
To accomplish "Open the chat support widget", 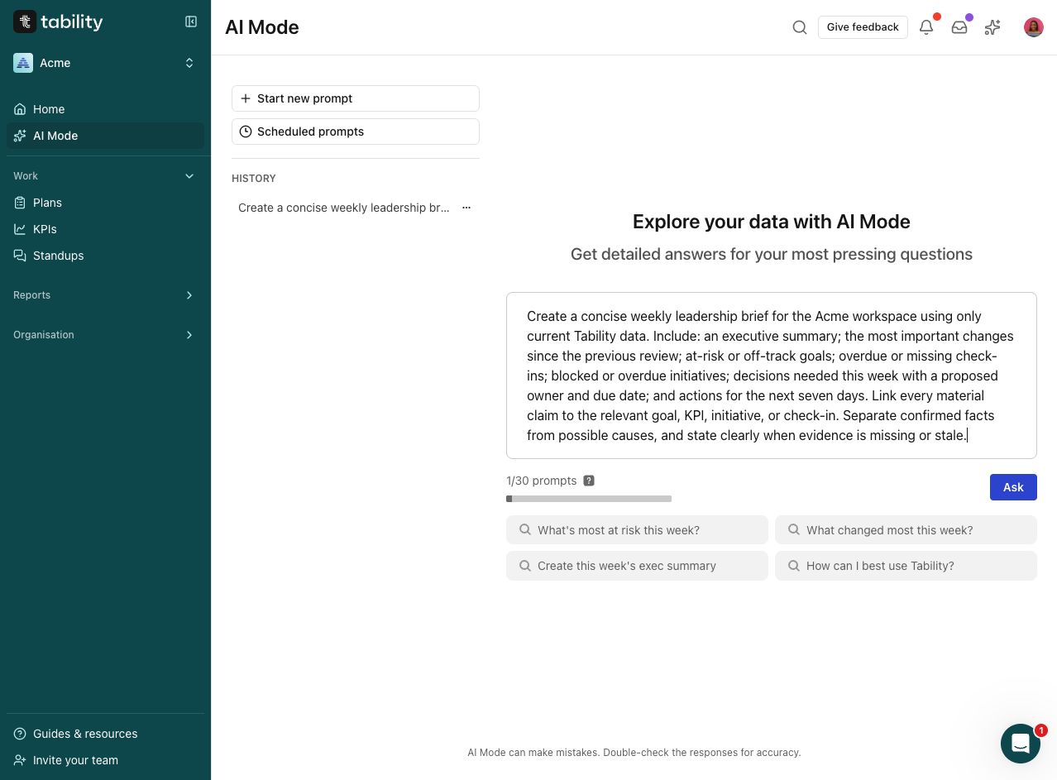I will pyautogui.click(x=1021, y=744).
